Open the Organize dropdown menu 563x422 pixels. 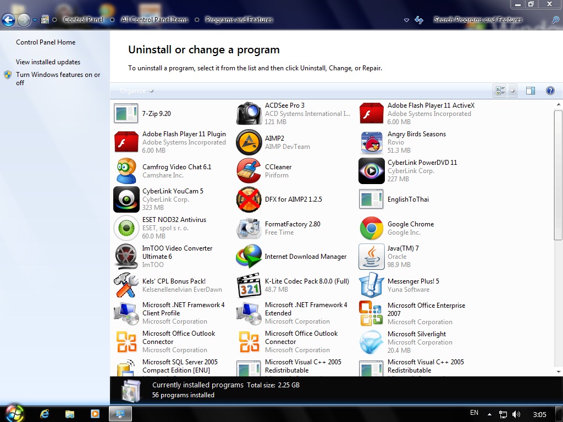136,91
